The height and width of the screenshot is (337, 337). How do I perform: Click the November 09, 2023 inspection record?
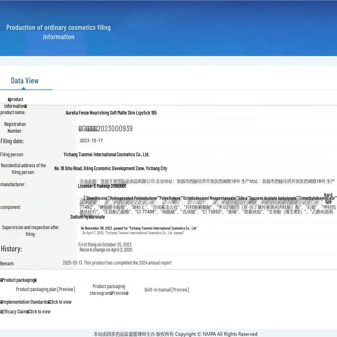click(139, 228)
